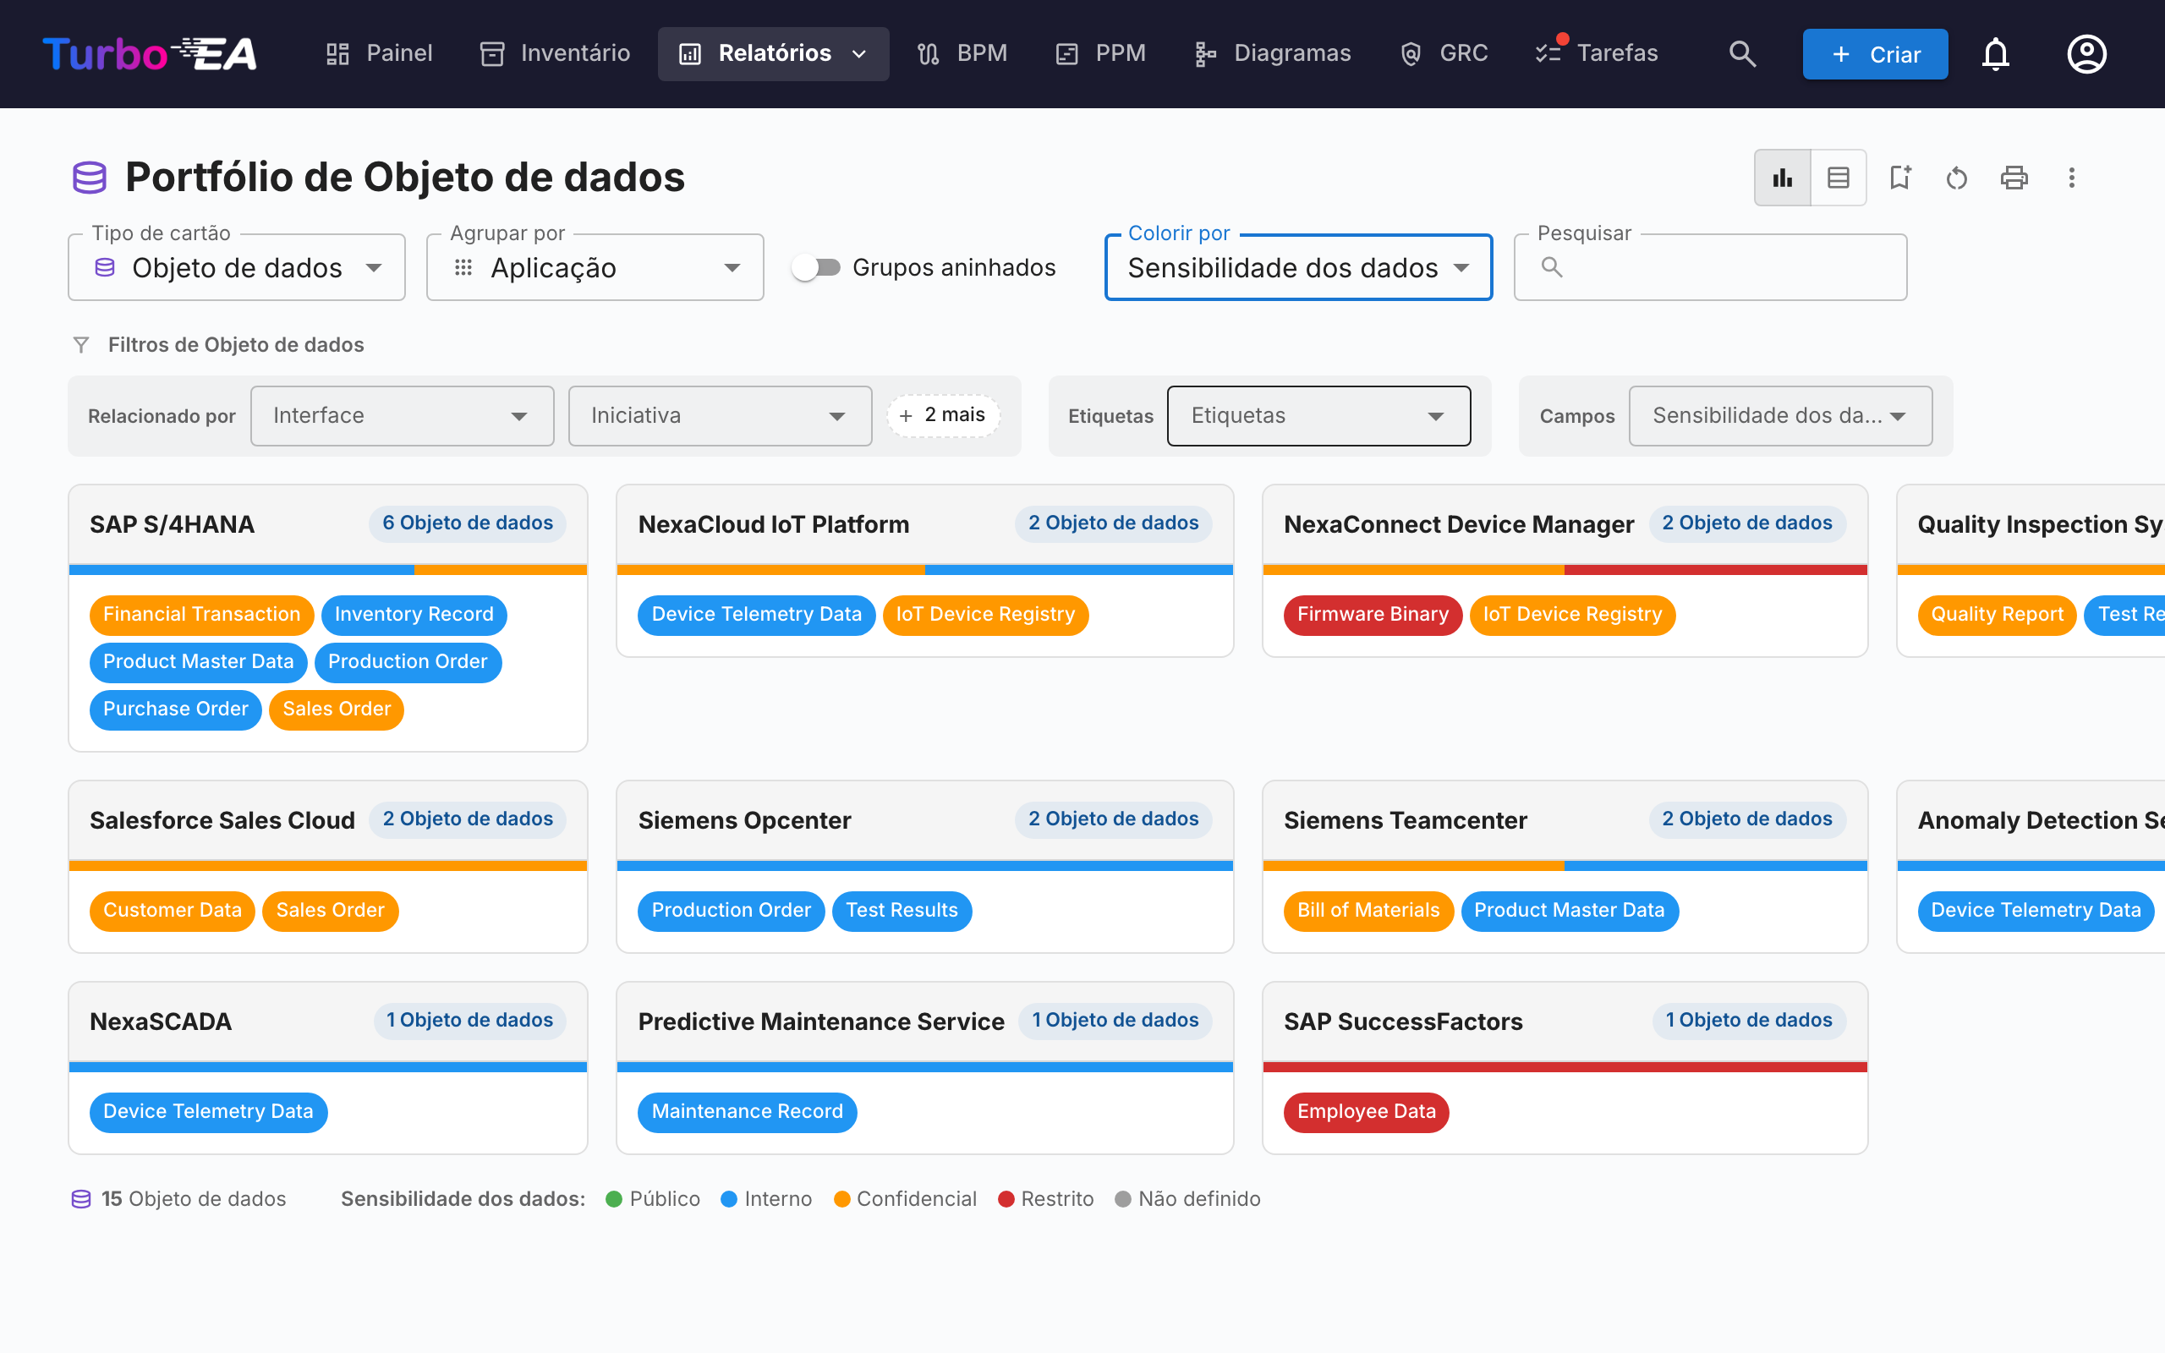Click Sales Order in Salesforce Sales Cloud
2165x1353 pixels.
click(330, 911)
